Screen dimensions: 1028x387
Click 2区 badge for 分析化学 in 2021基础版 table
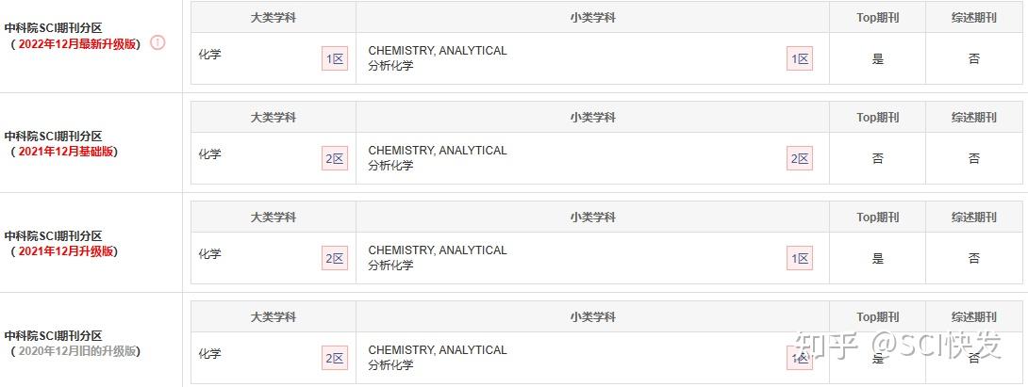(x=800, y=158)
